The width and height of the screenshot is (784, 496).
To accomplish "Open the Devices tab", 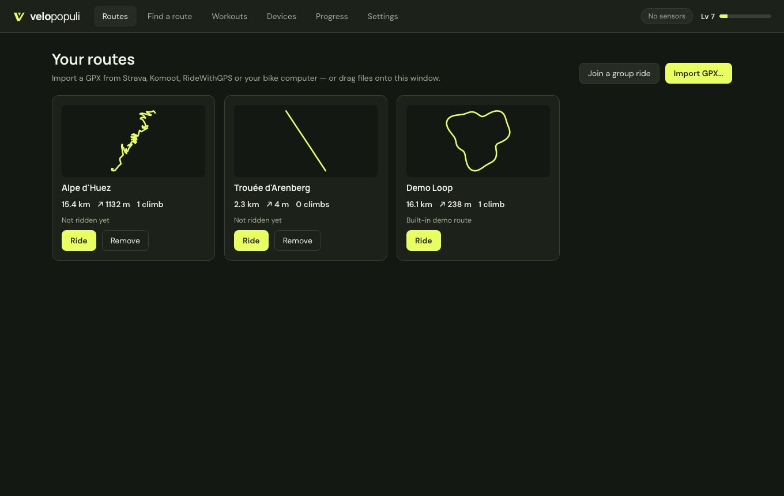I will (281, 16).
